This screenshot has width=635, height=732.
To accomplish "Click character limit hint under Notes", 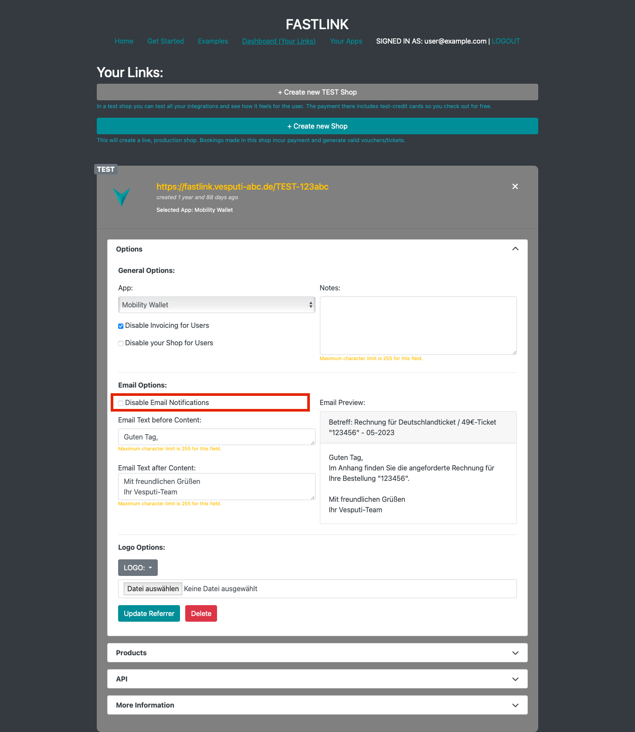I will [x=371, y=358].
